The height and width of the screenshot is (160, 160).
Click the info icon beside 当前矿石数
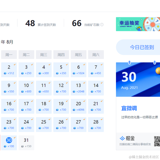click(x=102, y=25)
